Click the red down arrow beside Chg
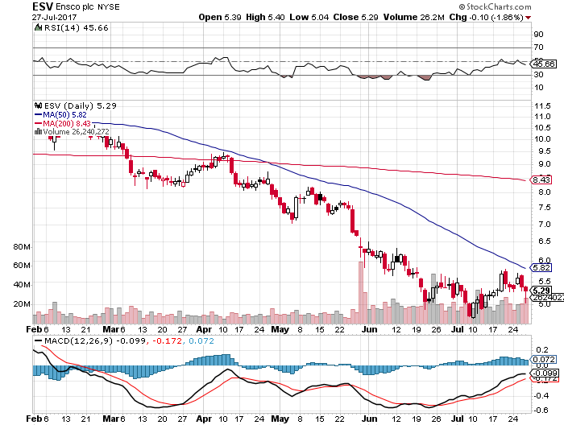This screenshot has width=564, height=425. [x=551, y=16]
